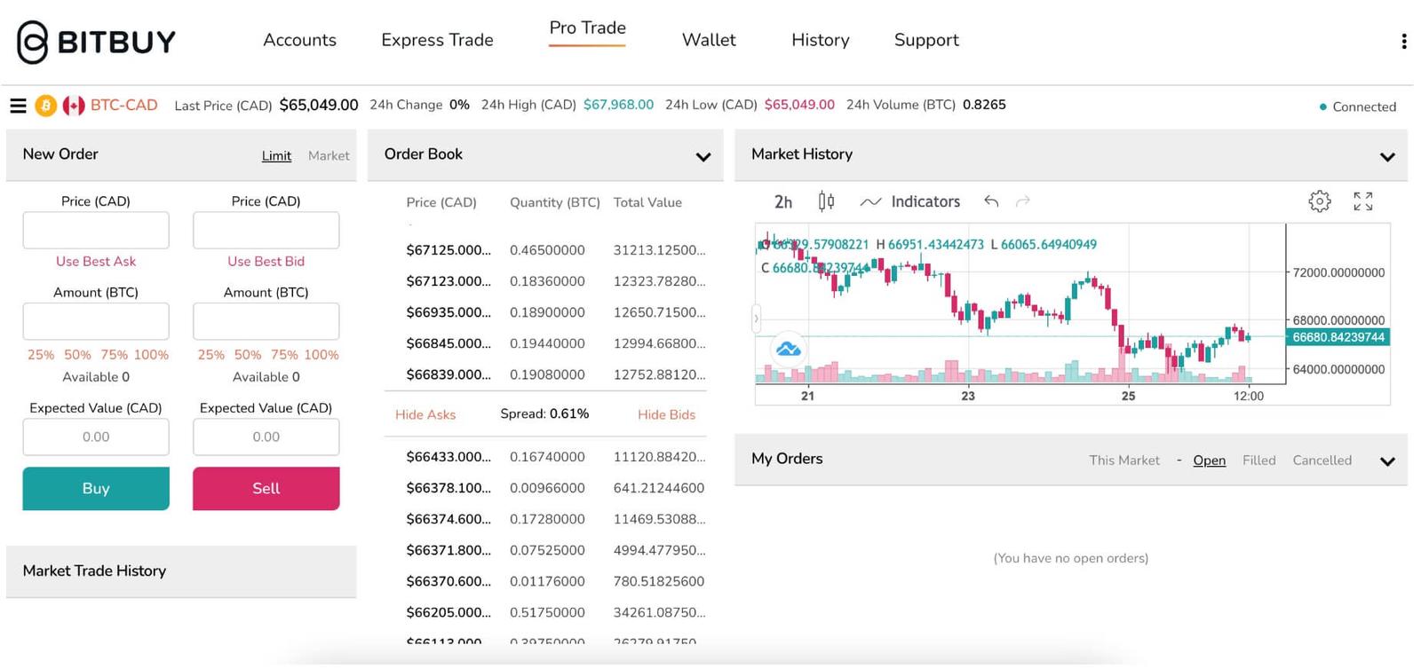1421x669 pixels.
Task: Click the cloud save icon on chart
Action: (788, 349)
